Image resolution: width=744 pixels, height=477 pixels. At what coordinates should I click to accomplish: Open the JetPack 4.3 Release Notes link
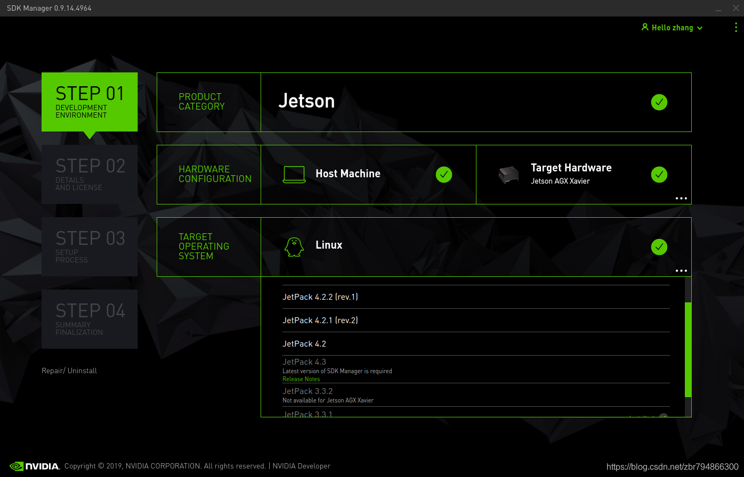[x=301, y=379]
